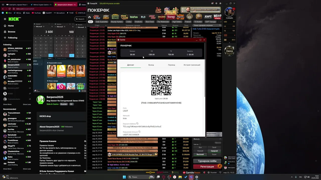Toggle buy-in filter 'Низкий'

(200, 151)
